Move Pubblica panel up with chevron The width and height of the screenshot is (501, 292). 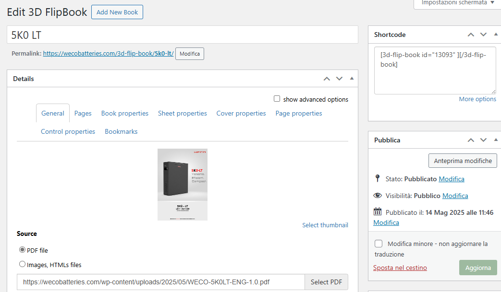[471, 140]
